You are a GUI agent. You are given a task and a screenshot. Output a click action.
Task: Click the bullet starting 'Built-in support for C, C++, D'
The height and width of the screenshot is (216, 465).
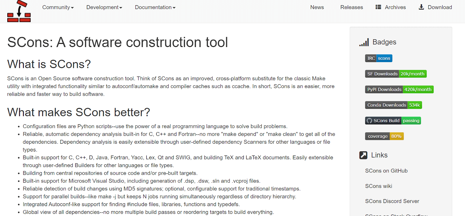tap(178, 161)
